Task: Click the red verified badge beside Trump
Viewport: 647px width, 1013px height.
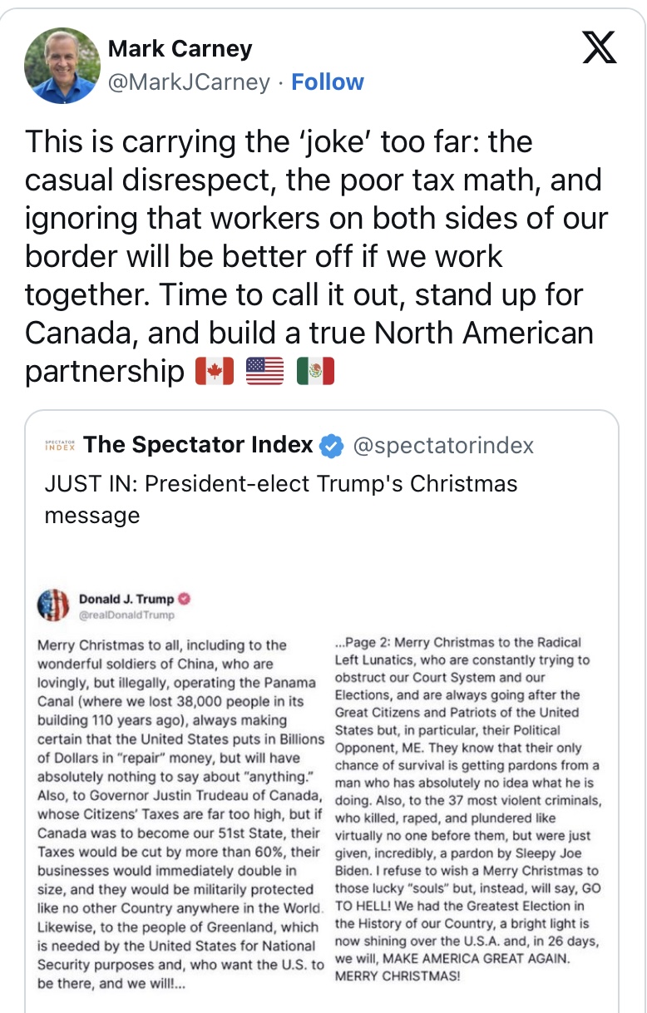Action: [185, 599]
